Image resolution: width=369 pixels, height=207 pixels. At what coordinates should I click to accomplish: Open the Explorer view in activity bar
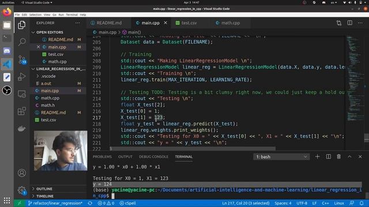tap(22, 25)
